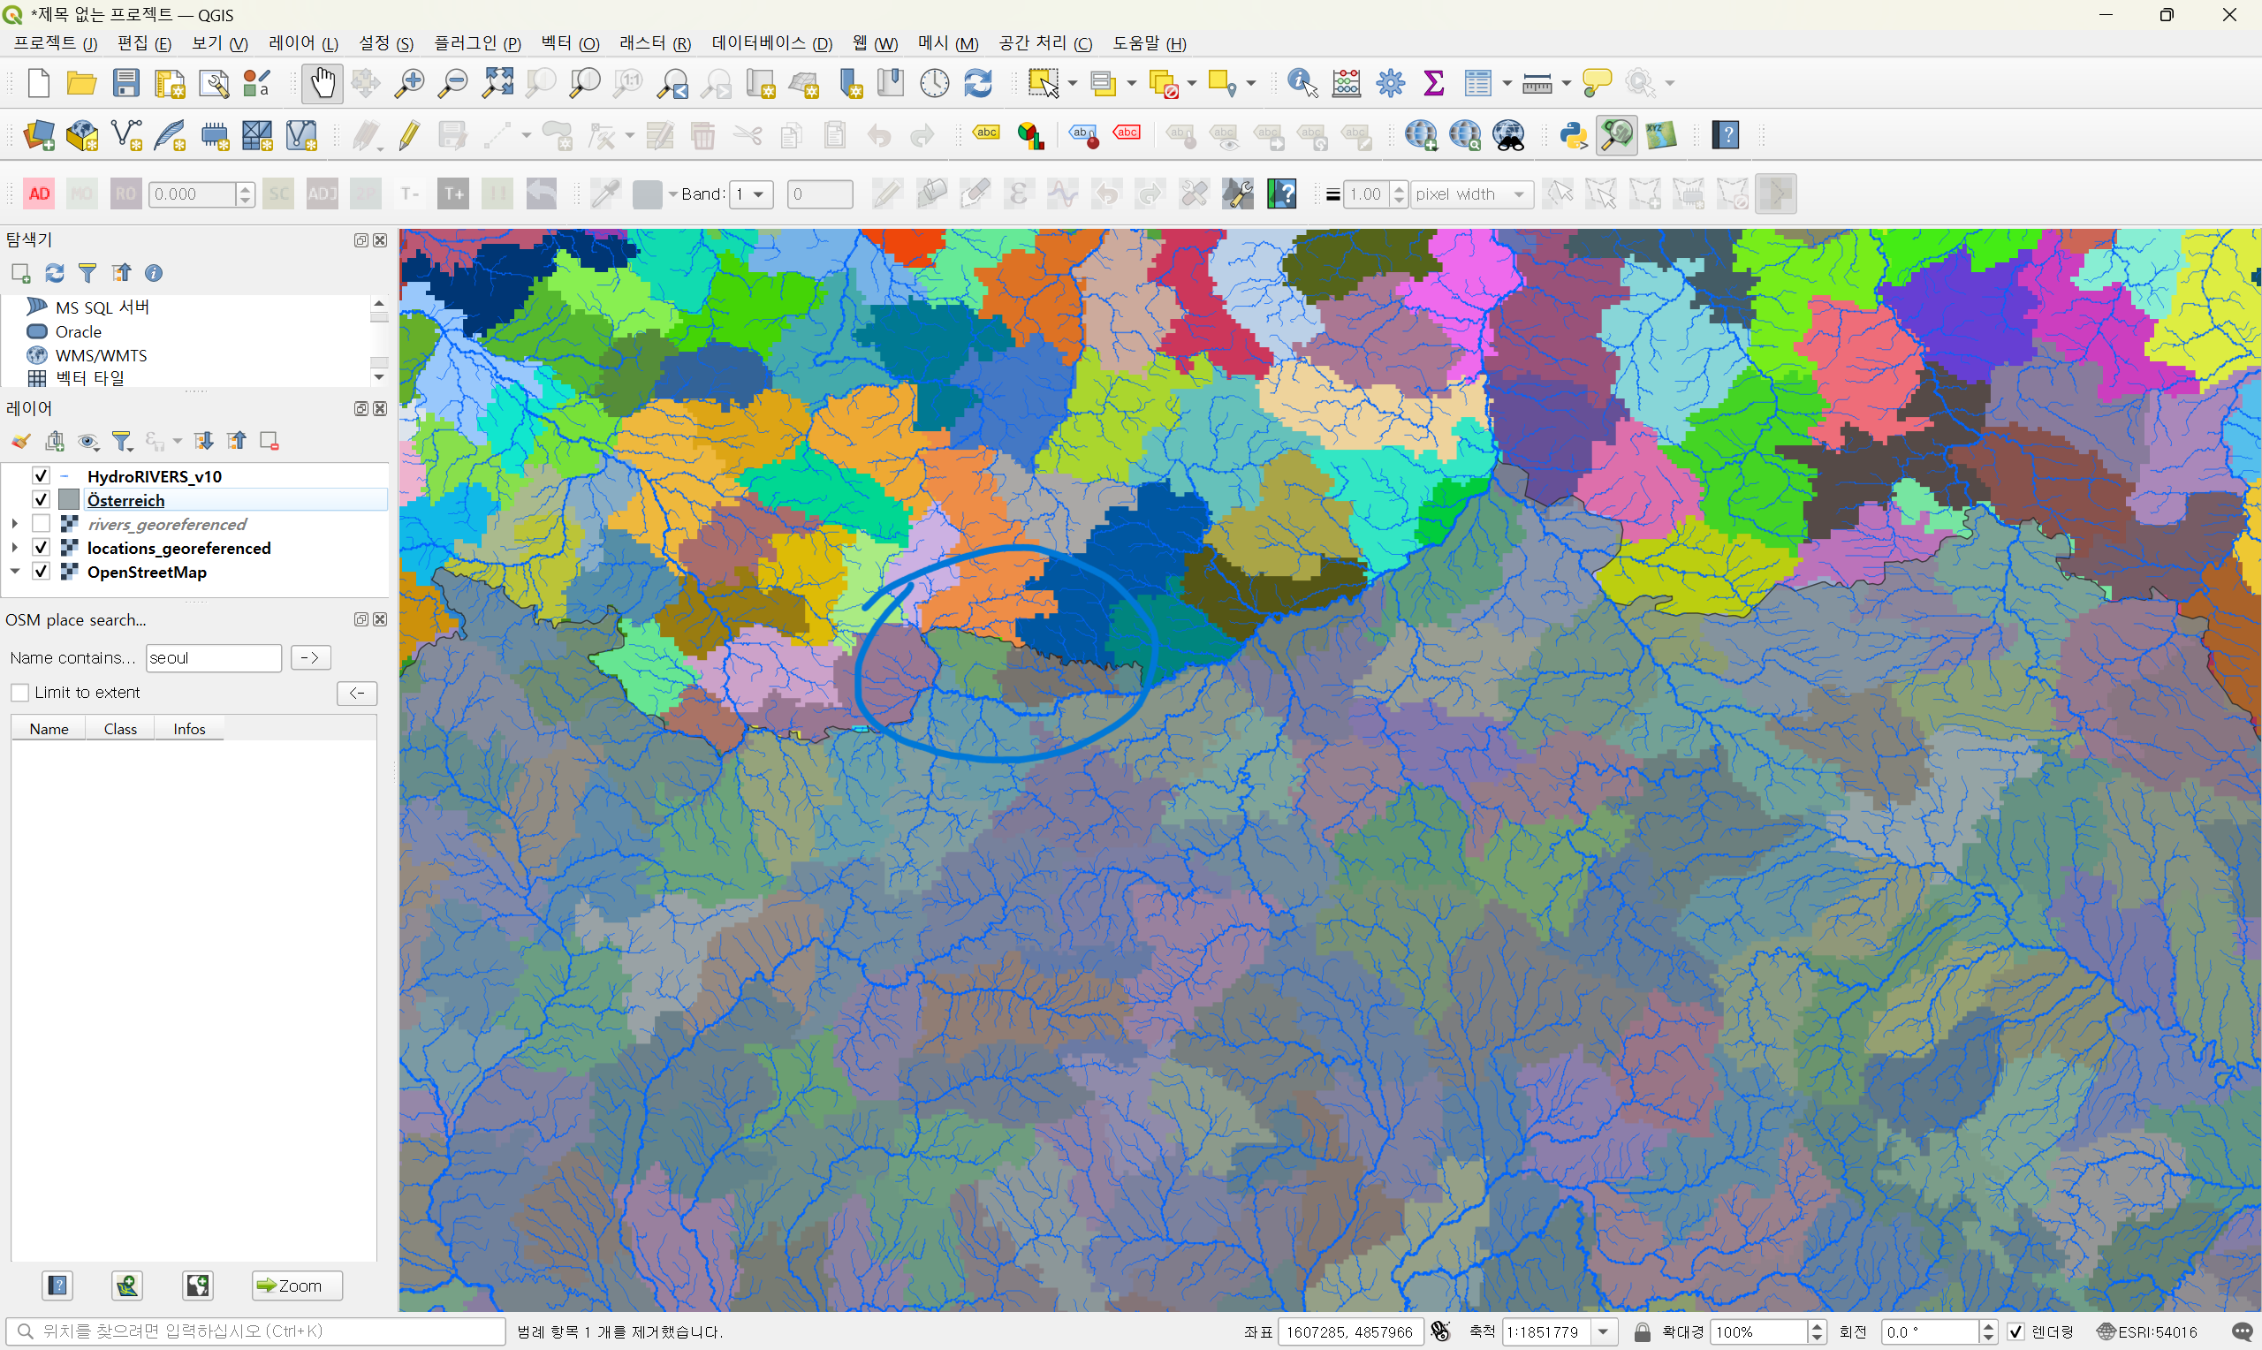Toggle the render checkbox in the status bar
This screenshot has height=1350, width=2262.
pos(2016,1331)
